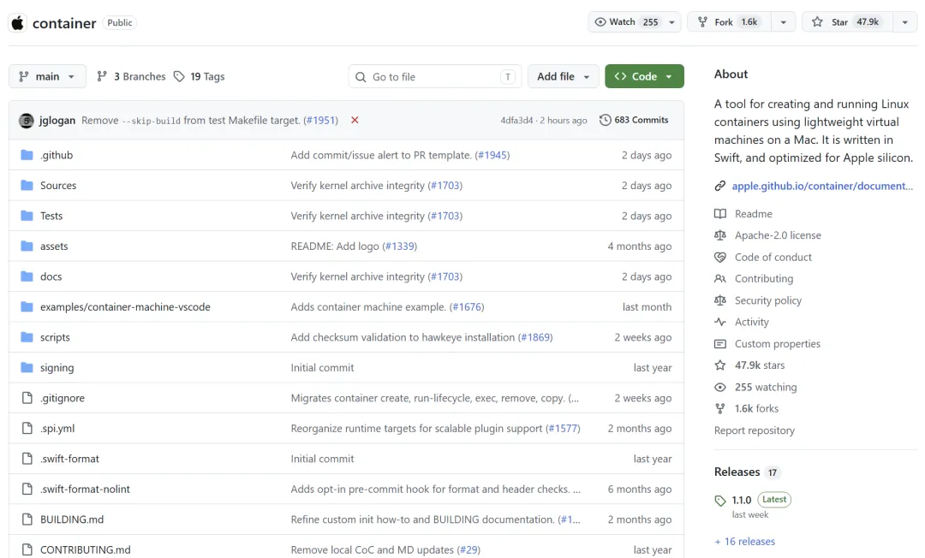The height and width of the screenshot is (558, 925).
Task: Click the forks icon in About sidebar
Action: [x=720, y=408]
